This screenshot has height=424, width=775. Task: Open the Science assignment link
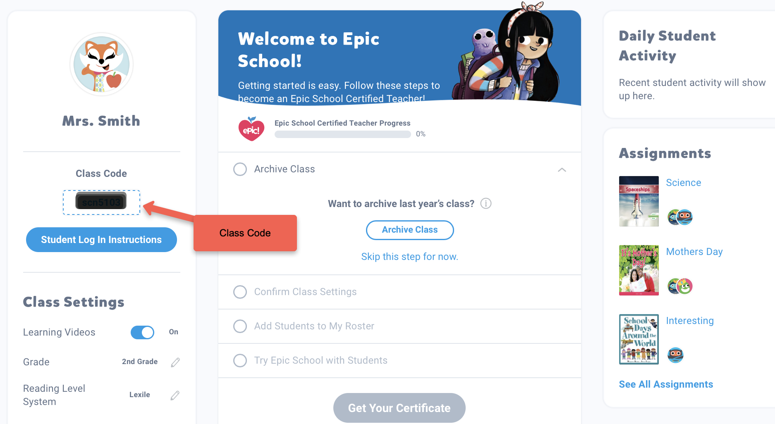pyautogui.click(x=683, y=183)
